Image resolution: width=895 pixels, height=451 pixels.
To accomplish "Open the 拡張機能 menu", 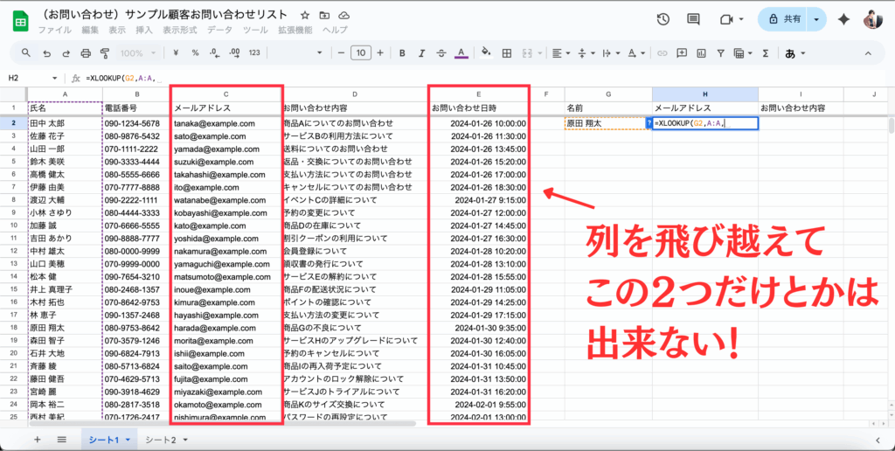I will (x=295, y=31).
